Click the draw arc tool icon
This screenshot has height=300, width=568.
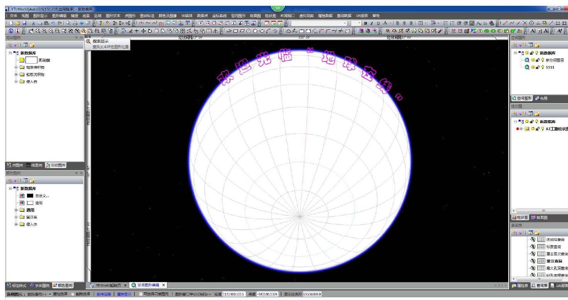(268, 31)
